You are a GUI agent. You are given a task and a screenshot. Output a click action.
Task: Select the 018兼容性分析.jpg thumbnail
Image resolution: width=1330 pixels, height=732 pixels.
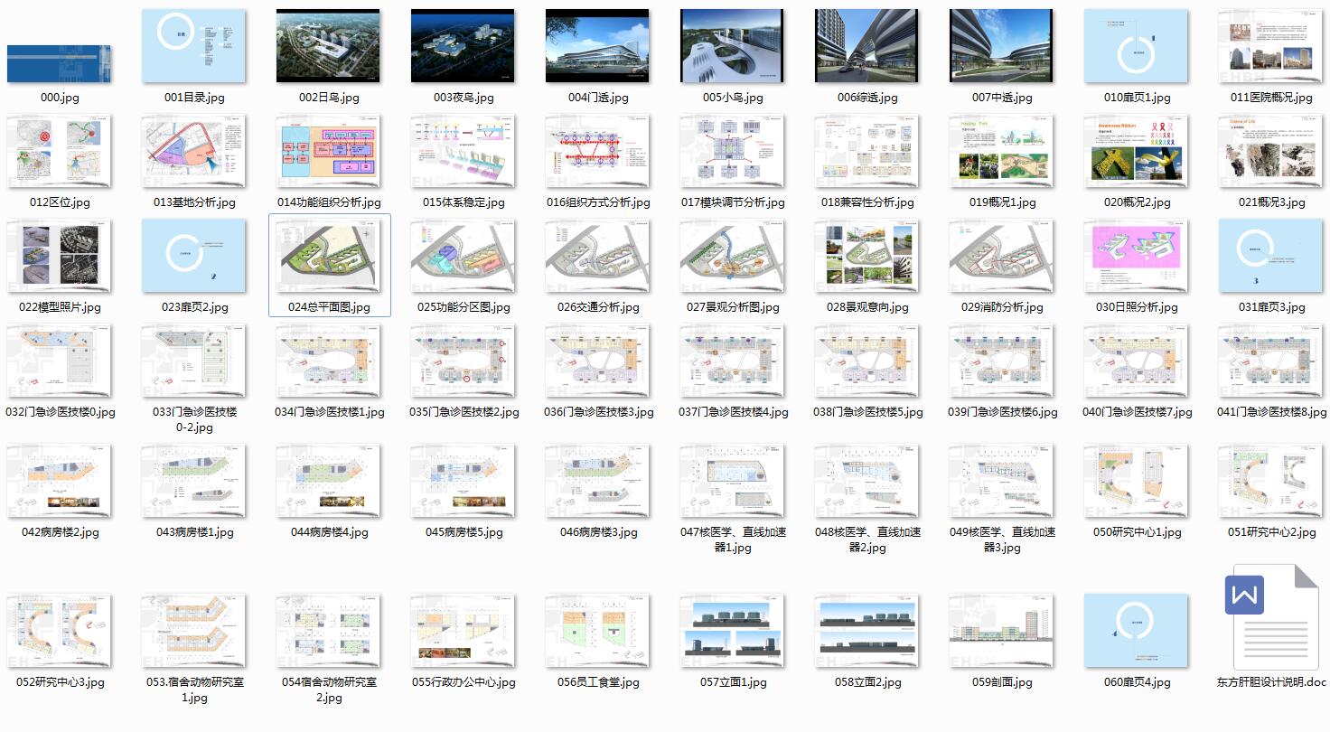point(867,151)
